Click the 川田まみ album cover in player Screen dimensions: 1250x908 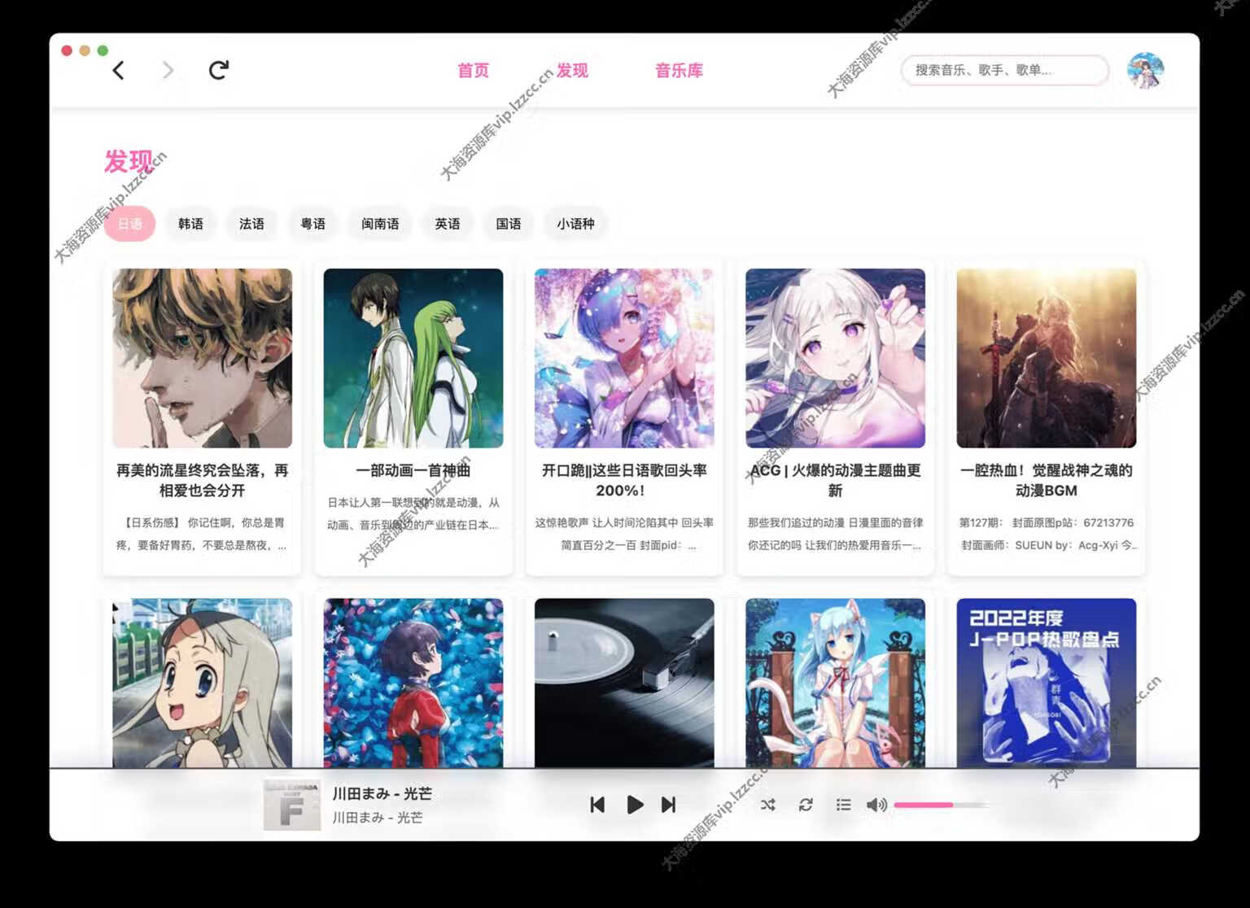[x=291, y=805]
